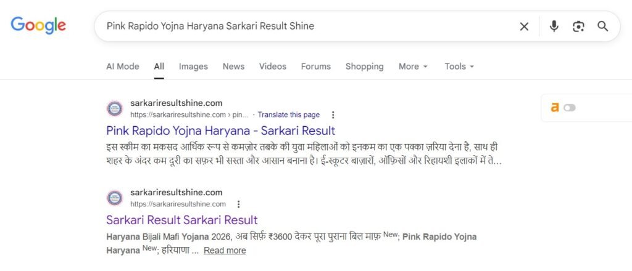Click first result's sarkariresultshine favicon
632x271 pixels.
click(x=115, y=108)
